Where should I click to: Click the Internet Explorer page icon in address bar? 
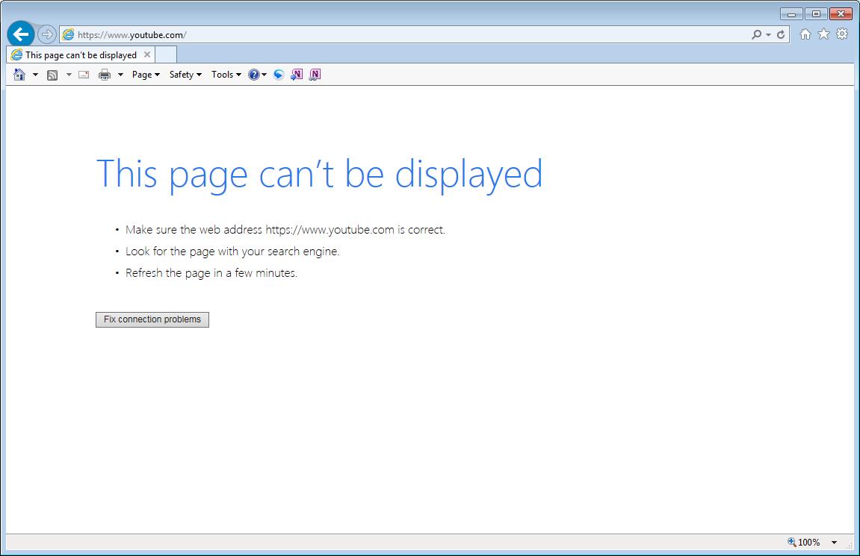(x=68, y=34)
